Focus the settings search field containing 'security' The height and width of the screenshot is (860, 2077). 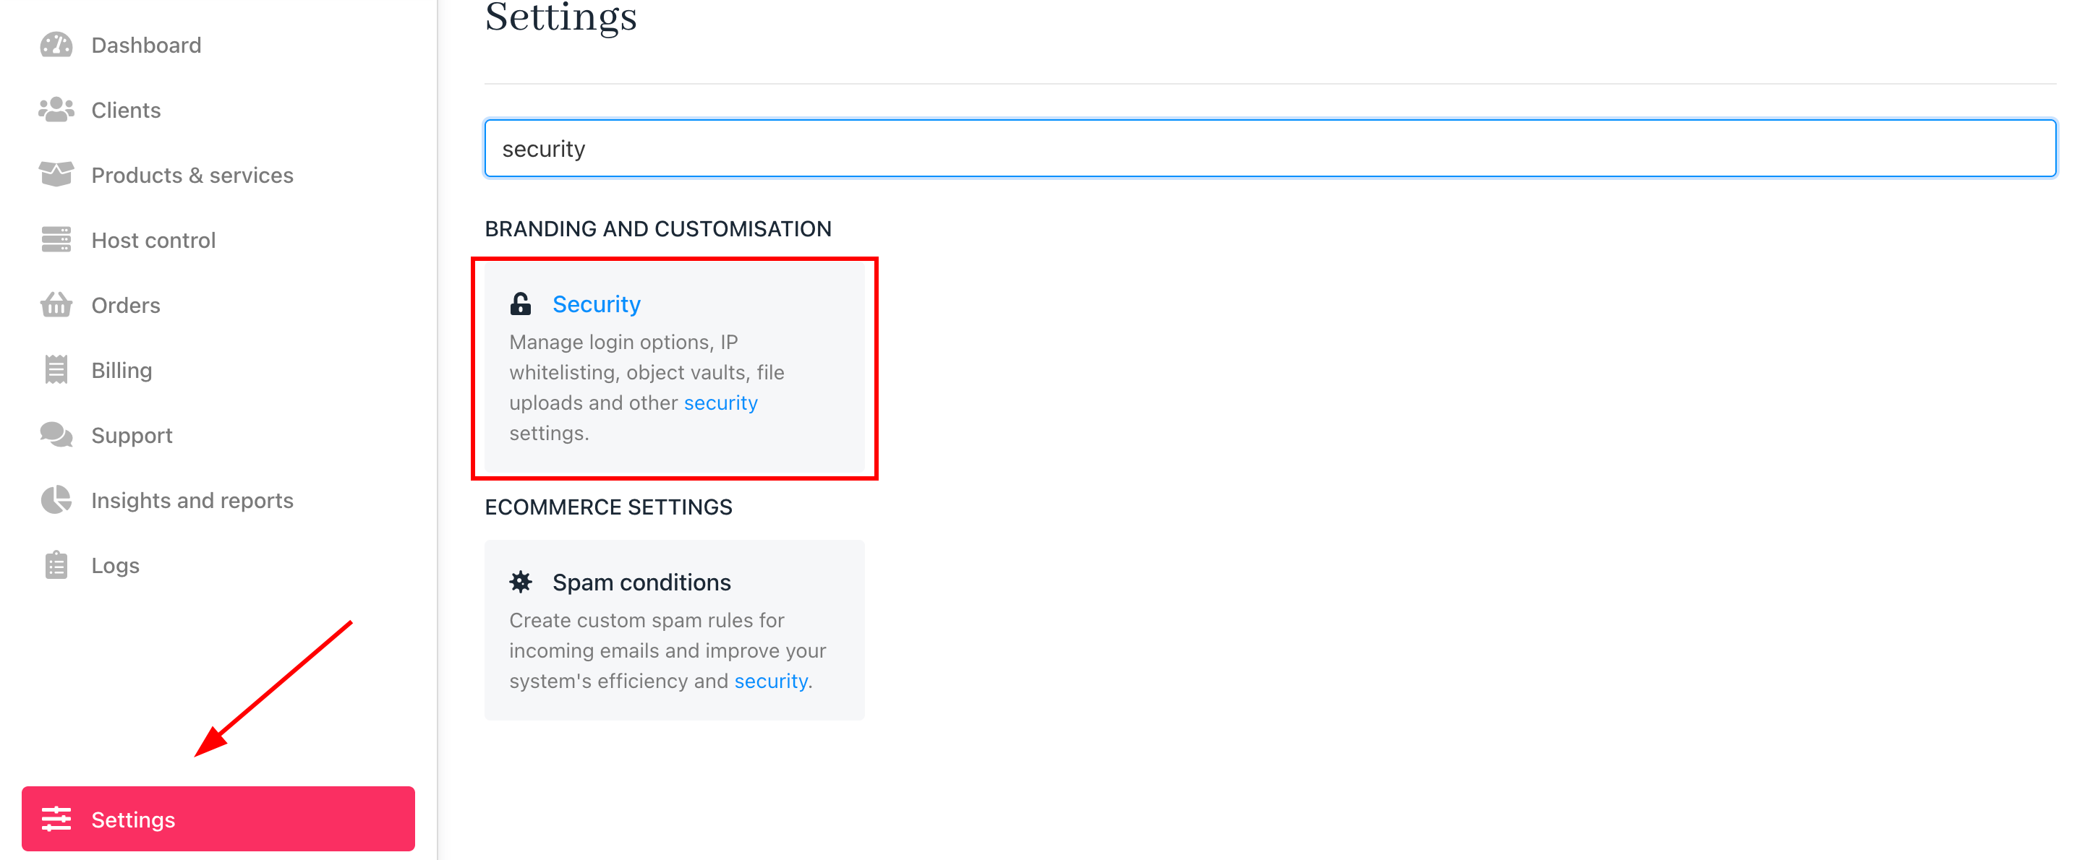(x=1270, y=148)
